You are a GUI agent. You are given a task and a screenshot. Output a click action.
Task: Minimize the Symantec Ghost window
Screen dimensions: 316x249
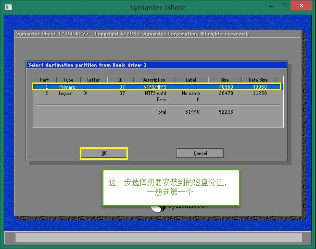pos(271,7)
